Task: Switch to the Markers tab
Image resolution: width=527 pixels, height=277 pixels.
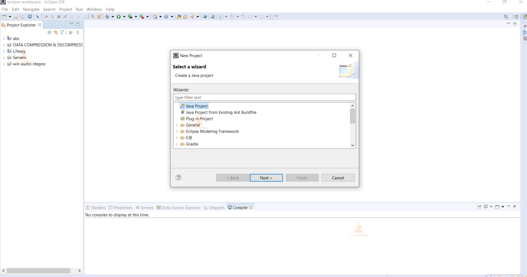Action: [96, 208]
